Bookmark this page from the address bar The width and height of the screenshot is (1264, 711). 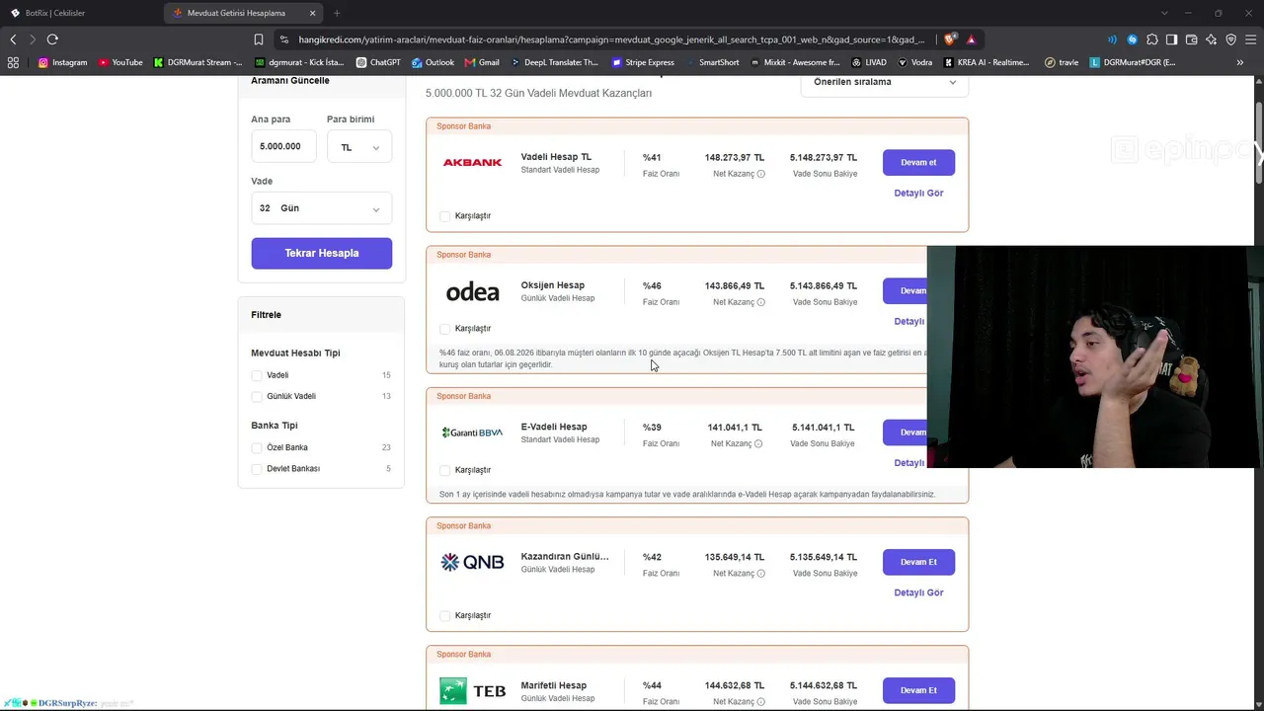tap(259, 39)
